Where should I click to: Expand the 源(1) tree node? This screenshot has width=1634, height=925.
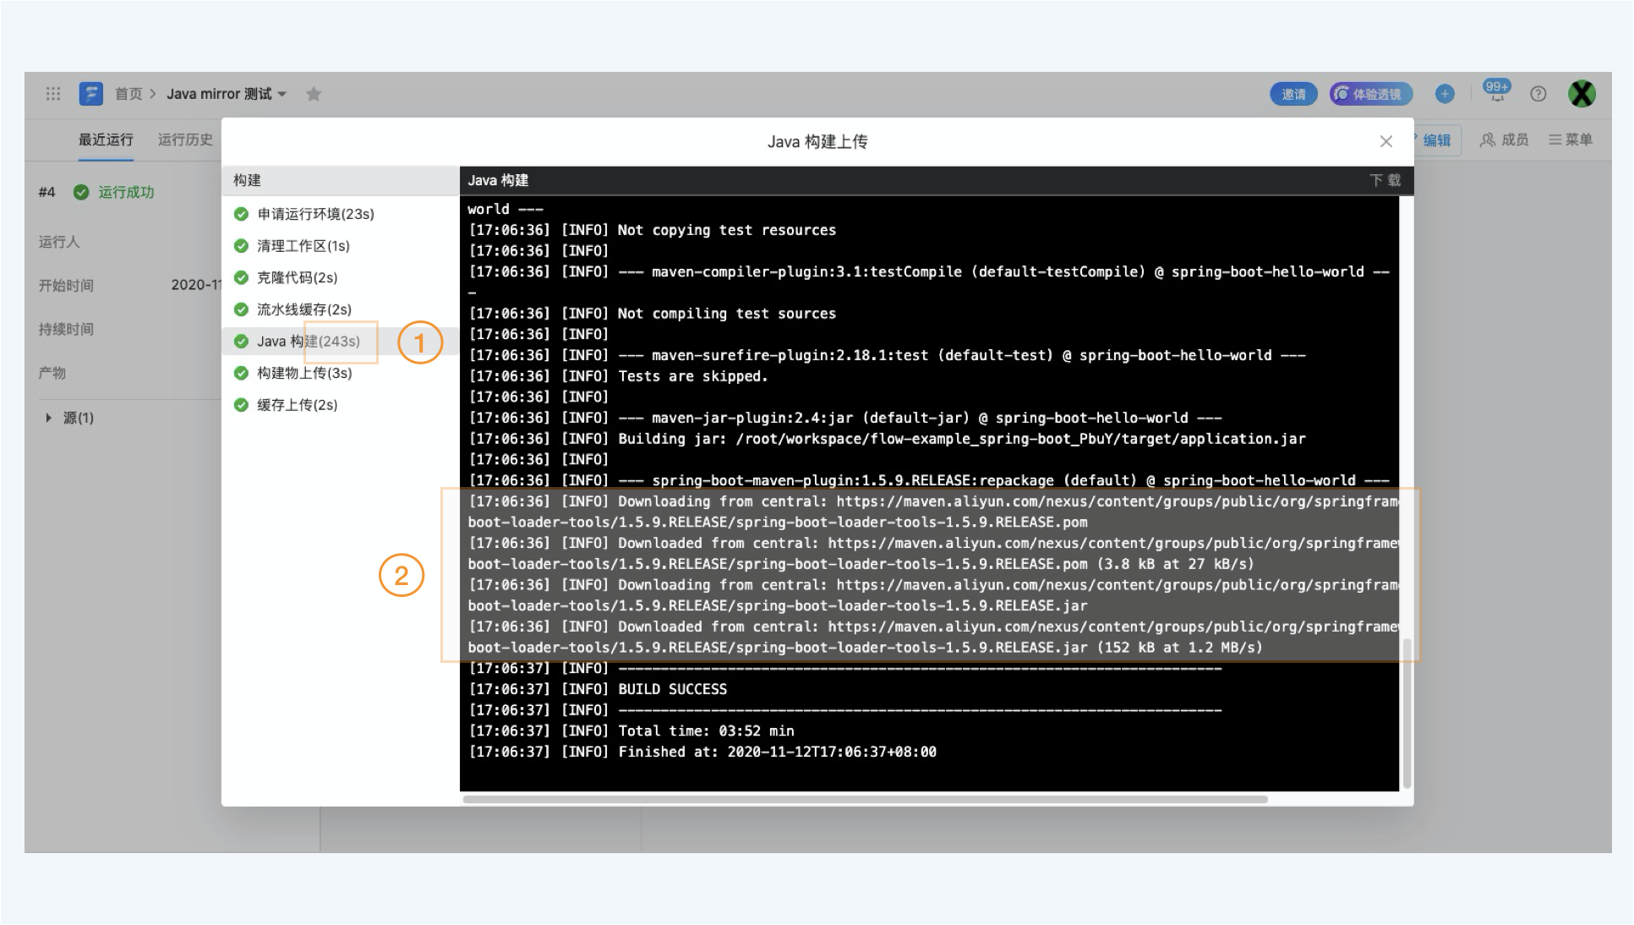[x=48, y=418]
